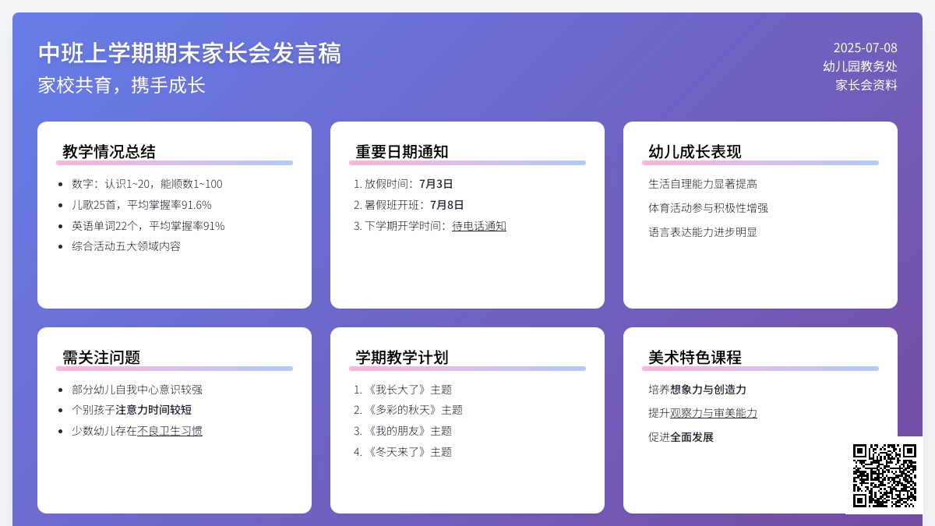Image resolution: width=935 pixels, height=526 pixels.
Task: Click the item 放假时间：7月3日
Action: [409, 184]
